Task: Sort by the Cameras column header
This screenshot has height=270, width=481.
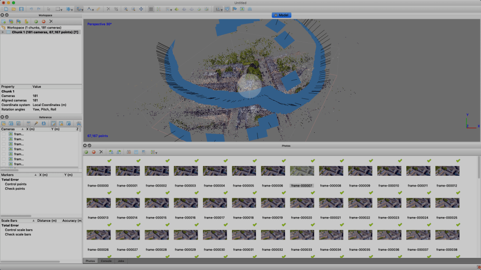Action: click(x=8, y=129)
